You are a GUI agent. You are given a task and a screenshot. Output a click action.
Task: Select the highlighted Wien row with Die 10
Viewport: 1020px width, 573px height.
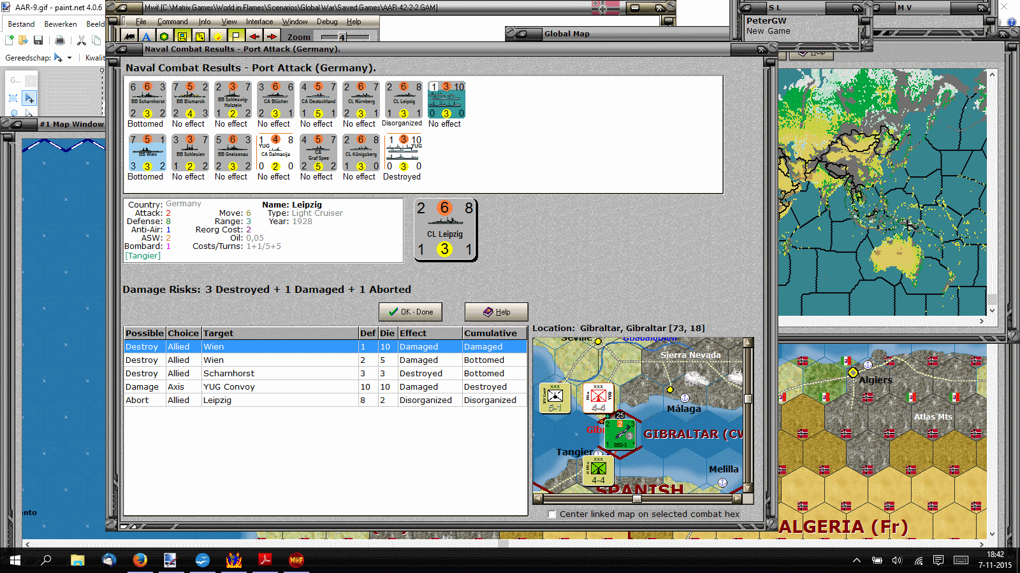tap(325, 347)
